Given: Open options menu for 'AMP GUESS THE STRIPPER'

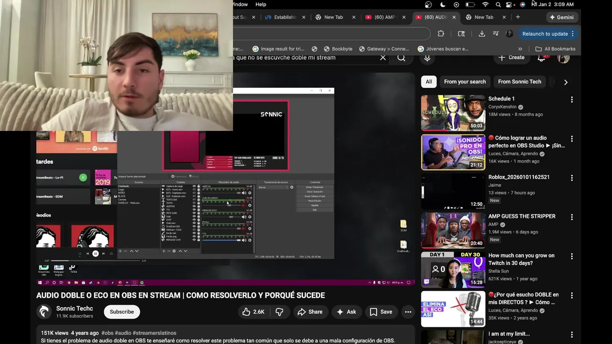Looking at the screenshot, I should [x=572, y=217].
